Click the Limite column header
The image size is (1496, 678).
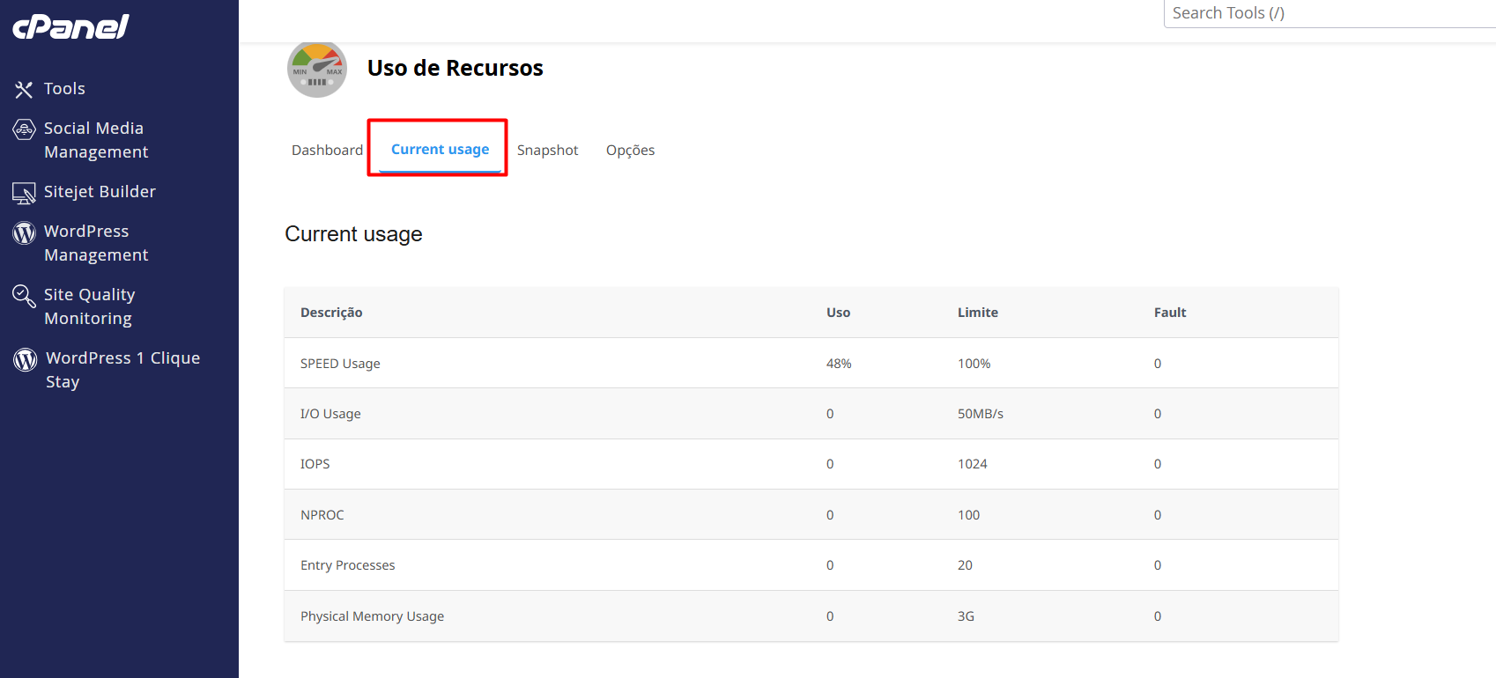pos(978,313)
